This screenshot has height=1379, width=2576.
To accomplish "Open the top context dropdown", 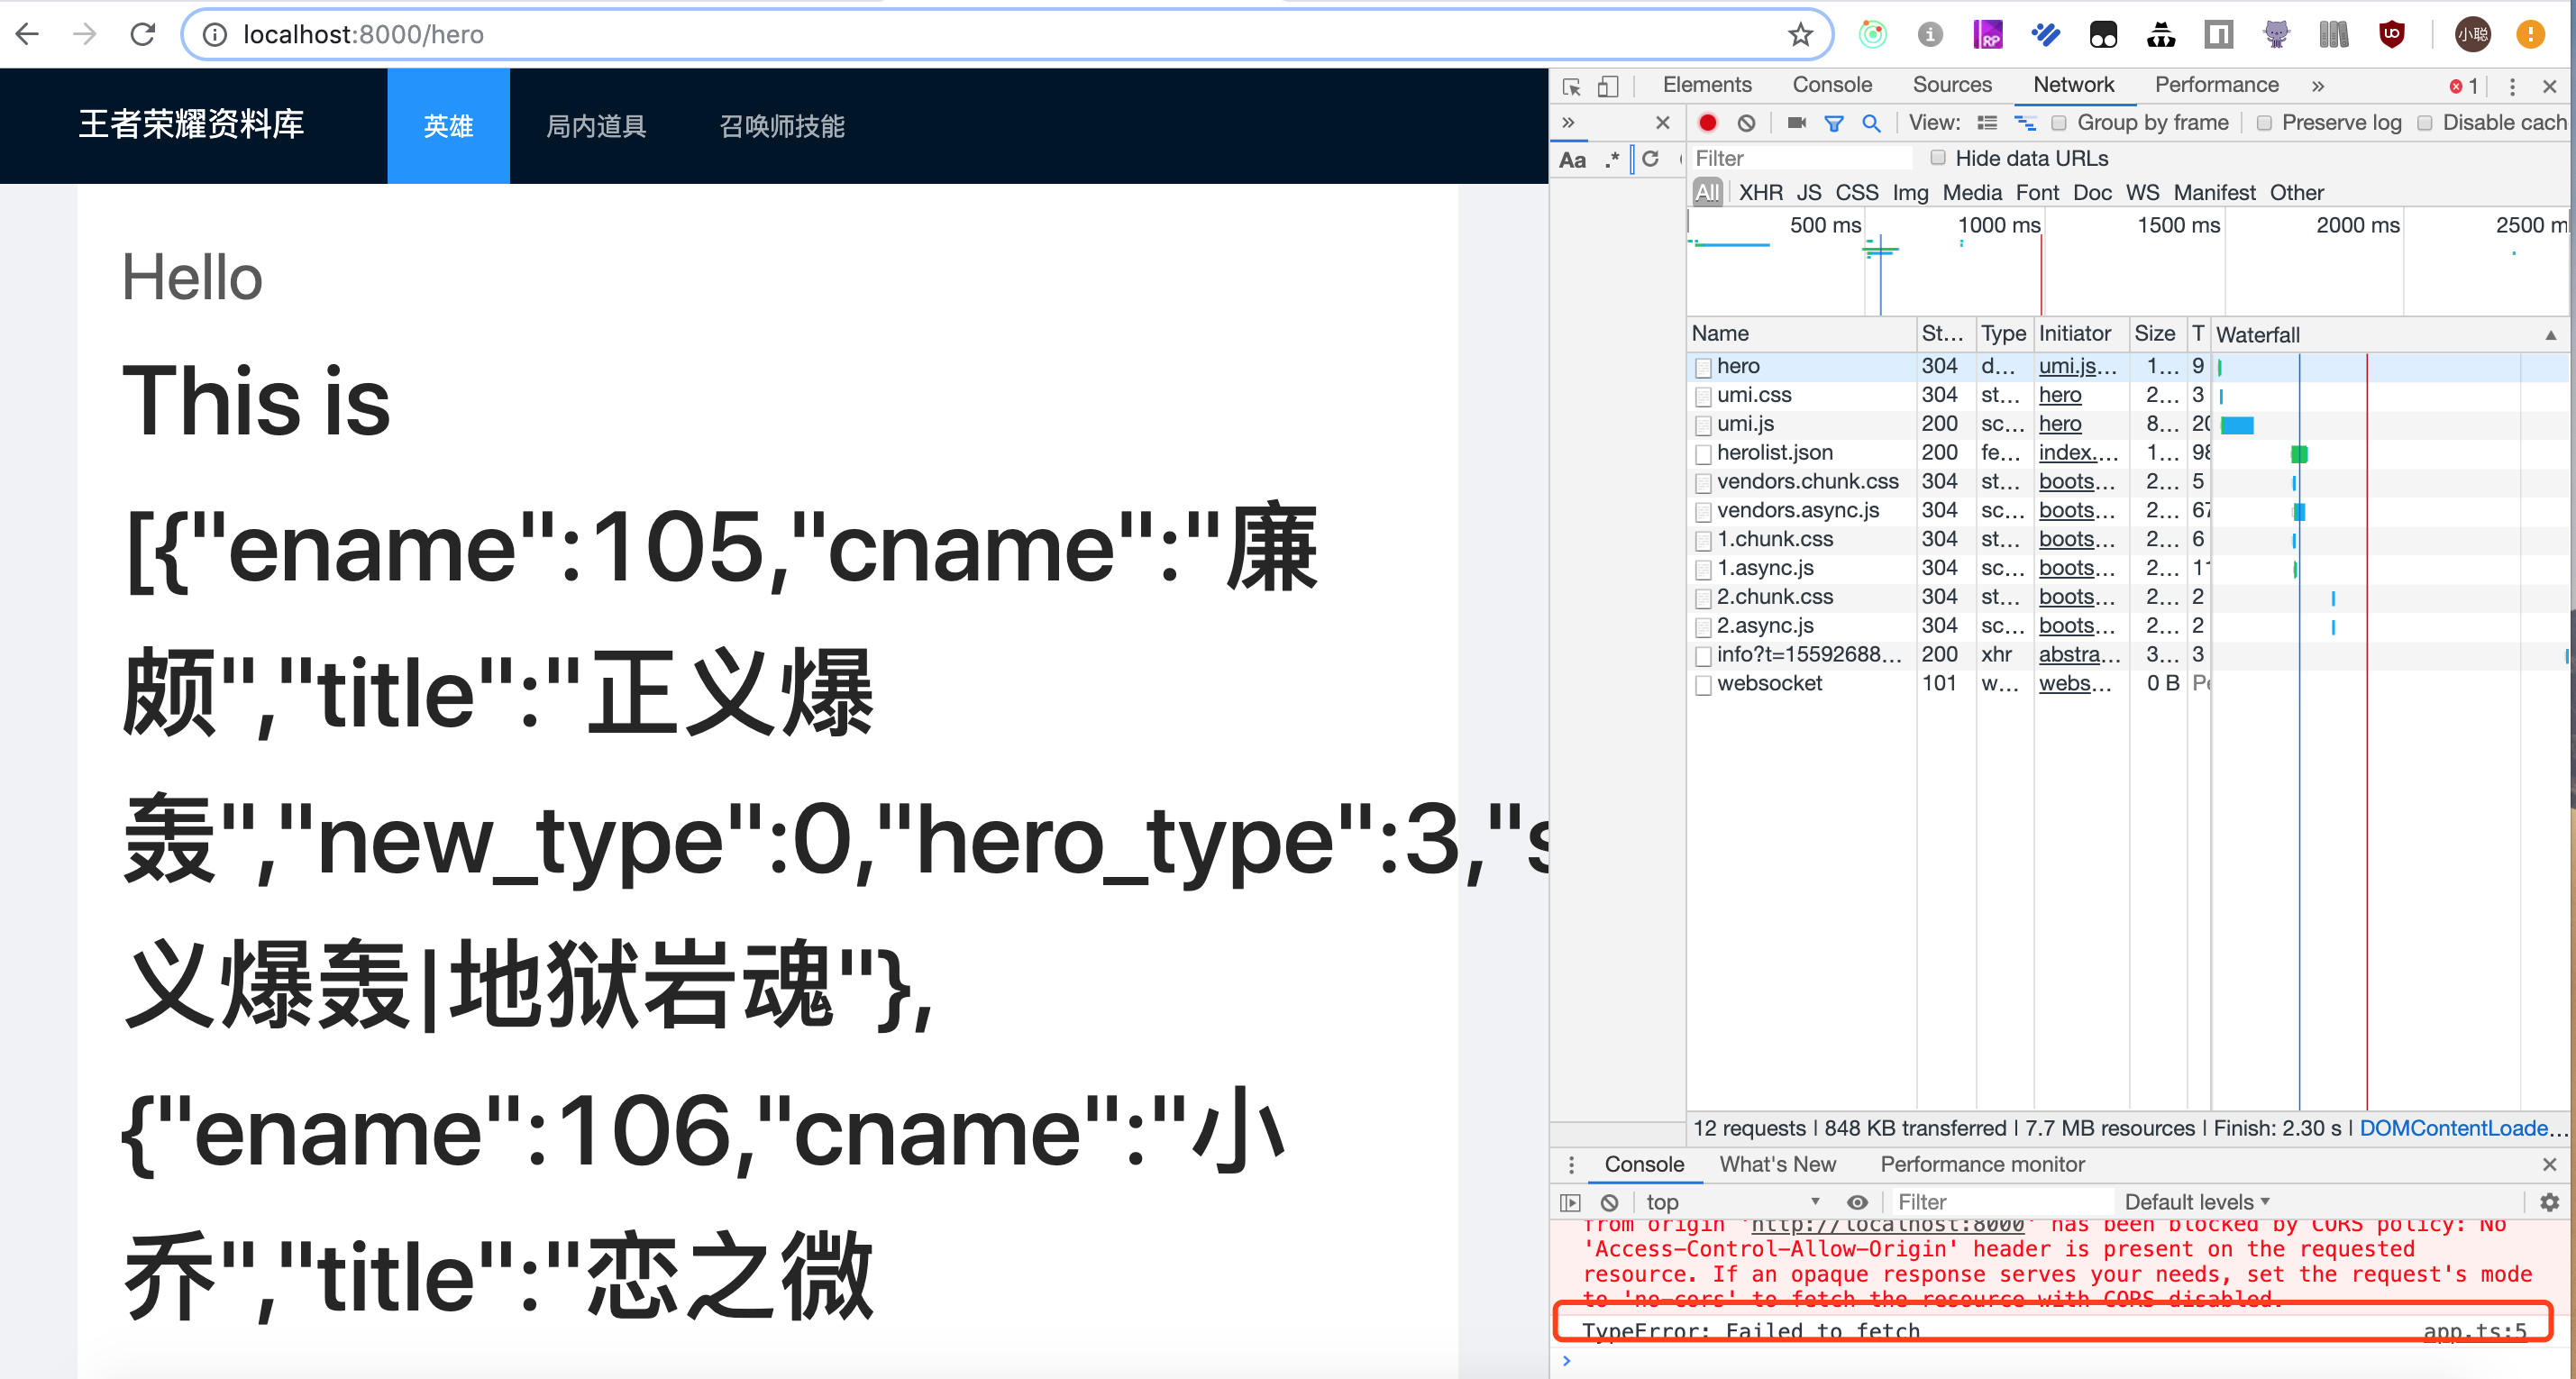I will point(1732,1202).
